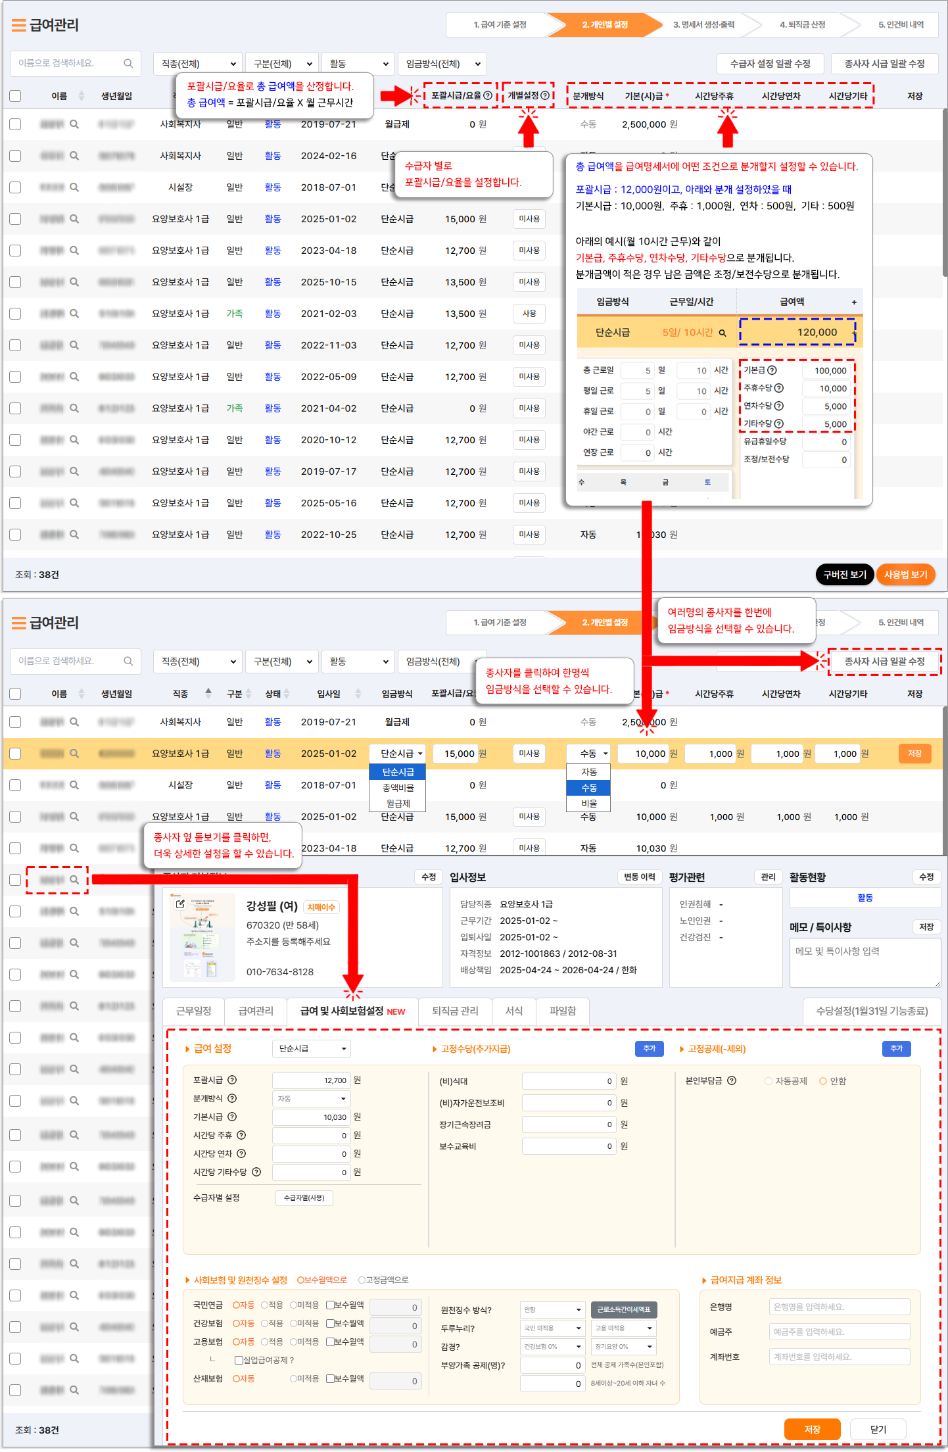This screenshot has width=948, height=1452.
Task: Click the edit icon on 강성필's profile photo
Action: pyautogui.click(x=180, y=904)
